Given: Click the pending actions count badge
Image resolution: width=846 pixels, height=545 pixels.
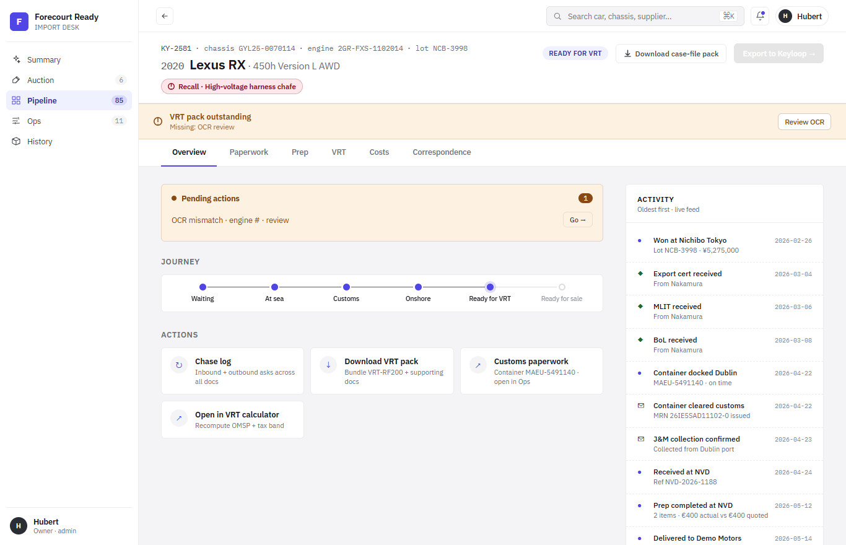Looking at the screenshot, I should [x=585, y=198].
